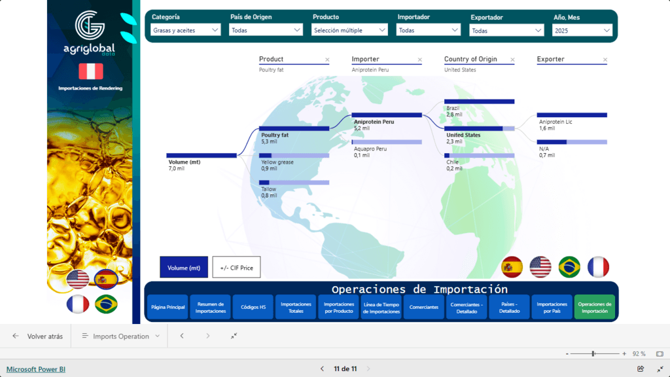
Task: Click the fit to page icon beside zoom percentage
Action: click(660, 353)
